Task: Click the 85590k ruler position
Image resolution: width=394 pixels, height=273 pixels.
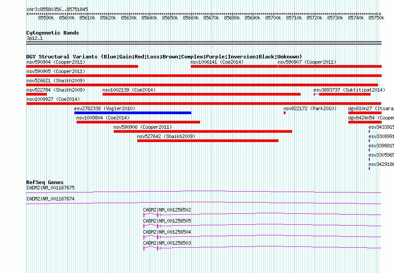Action: pyautogui.click(x=46, y=18)
